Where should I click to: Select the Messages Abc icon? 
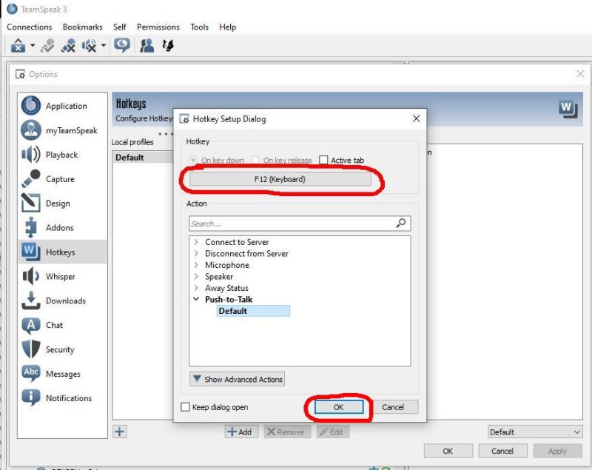[31, 373]
